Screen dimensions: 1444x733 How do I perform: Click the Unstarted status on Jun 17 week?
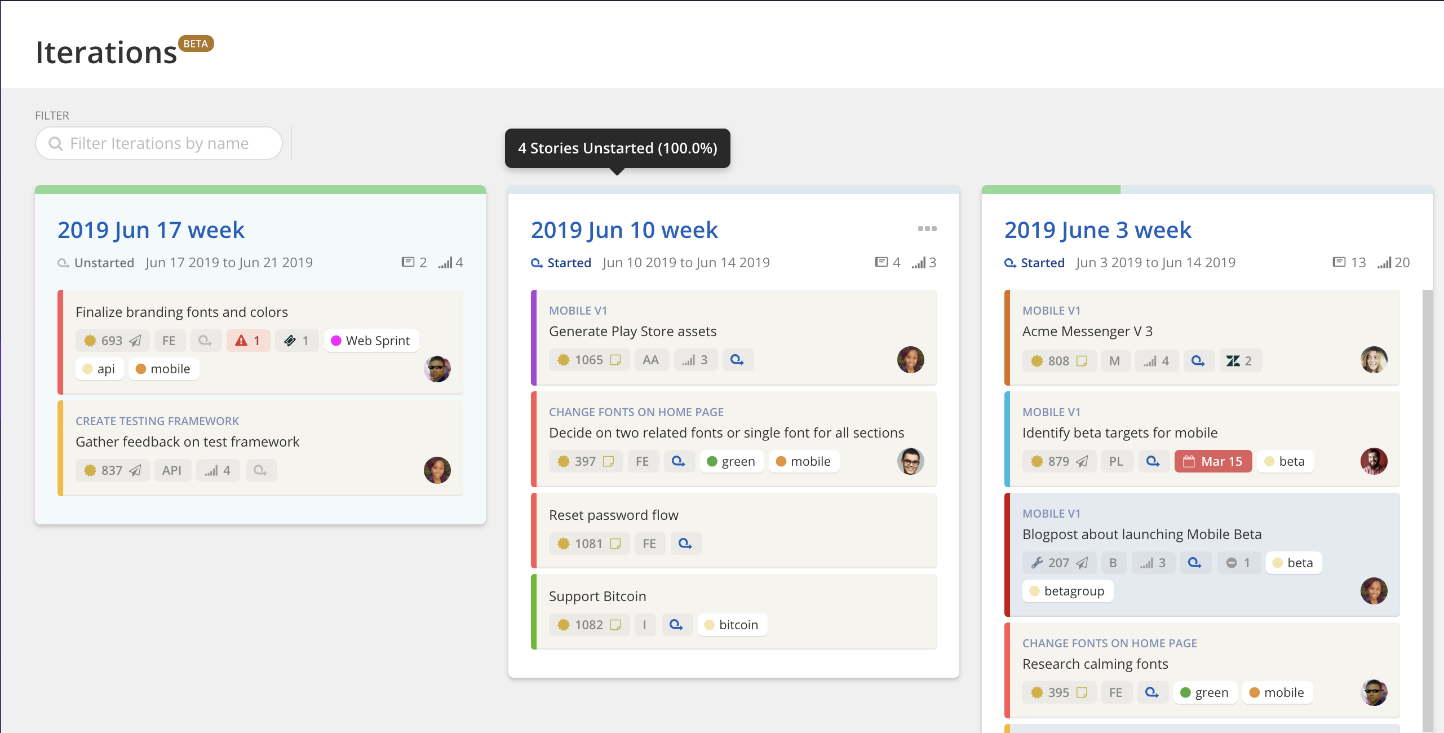tap(96, 263)
